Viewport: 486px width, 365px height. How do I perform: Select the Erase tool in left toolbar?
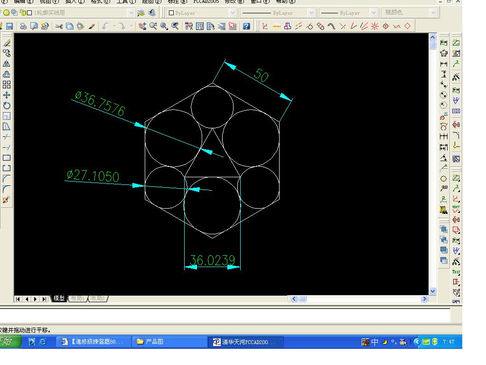pos(7,43)
